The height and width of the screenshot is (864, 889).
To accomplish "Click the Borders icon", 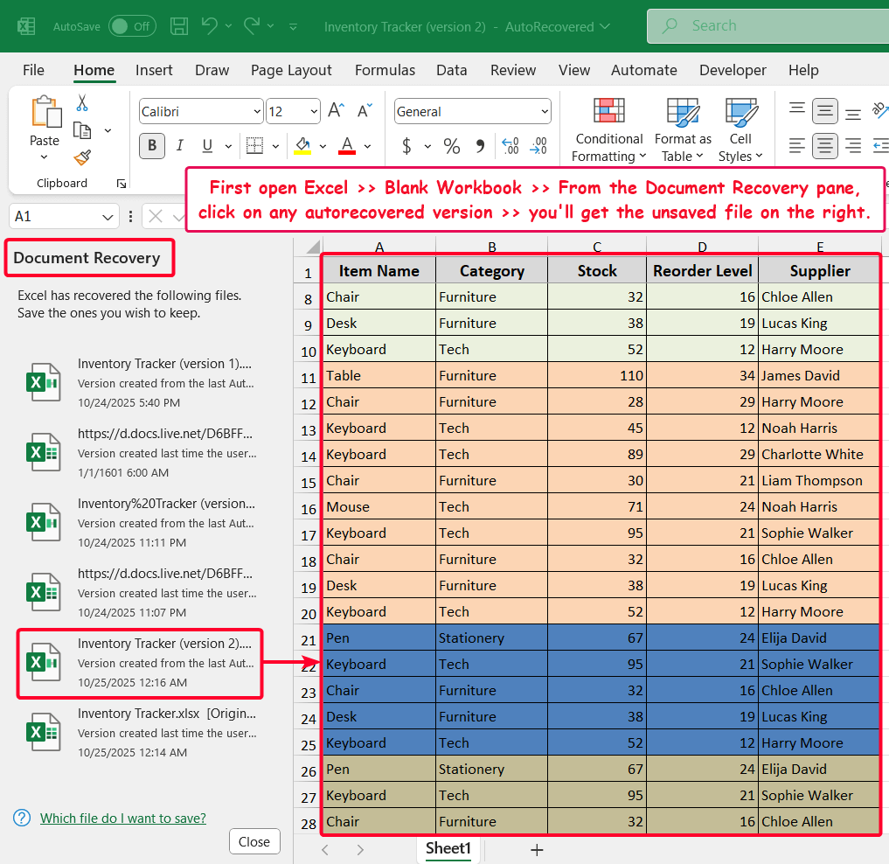I will coord(254,146).
